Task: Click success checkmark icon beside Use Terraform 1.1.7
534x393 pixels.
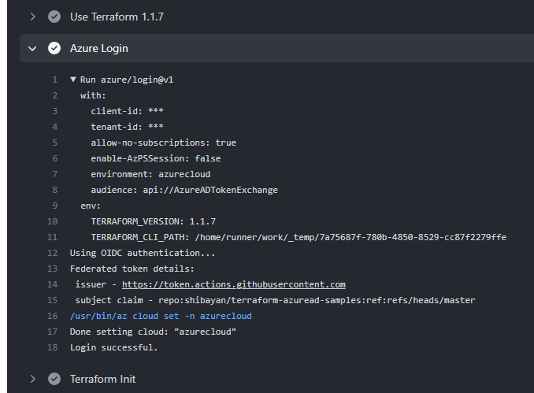Action: click(x=54, y=17)
